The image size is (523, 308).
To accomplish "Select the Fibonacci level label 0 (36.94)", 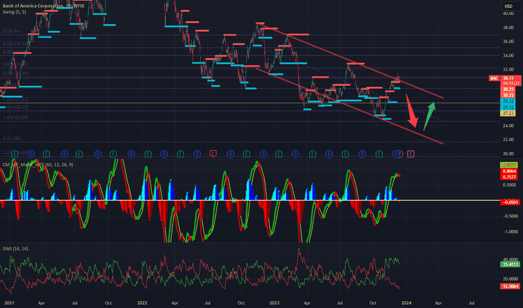I will point(11,31).
